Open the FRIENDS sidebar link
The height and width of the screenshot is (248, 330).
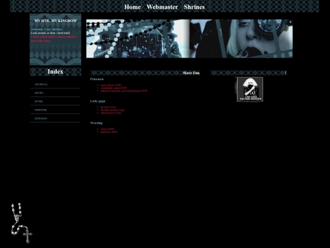[x=40, y=110]
